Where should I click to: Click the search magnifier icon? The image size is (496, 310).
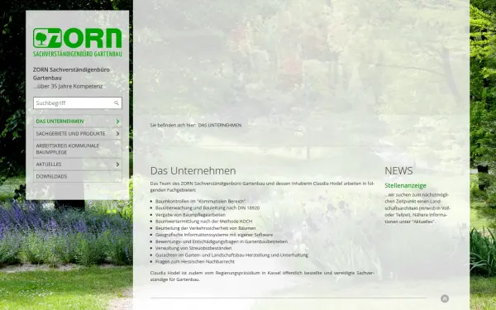(x=117, y=103)
